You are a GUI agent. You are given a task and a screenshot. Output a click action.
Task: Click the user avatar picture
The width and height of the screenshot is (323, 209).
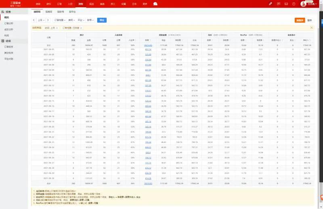303,4
